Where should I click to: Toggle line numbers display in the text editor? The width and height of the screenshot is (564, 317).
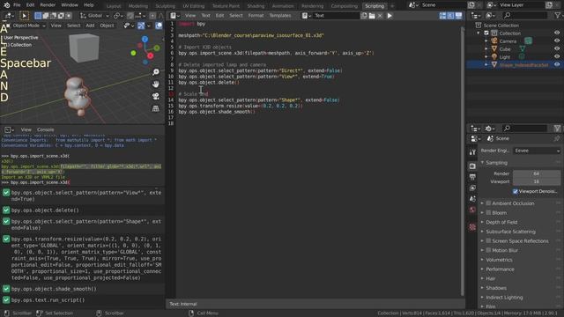coord(442,16)
